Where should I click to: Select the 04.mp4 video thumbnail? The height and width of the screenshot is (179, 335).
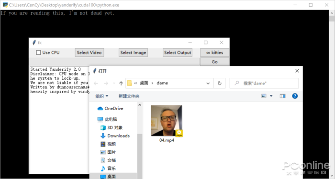167,121
